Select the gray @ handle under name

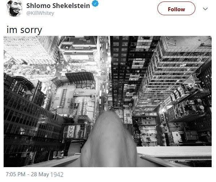pos(40,13)
